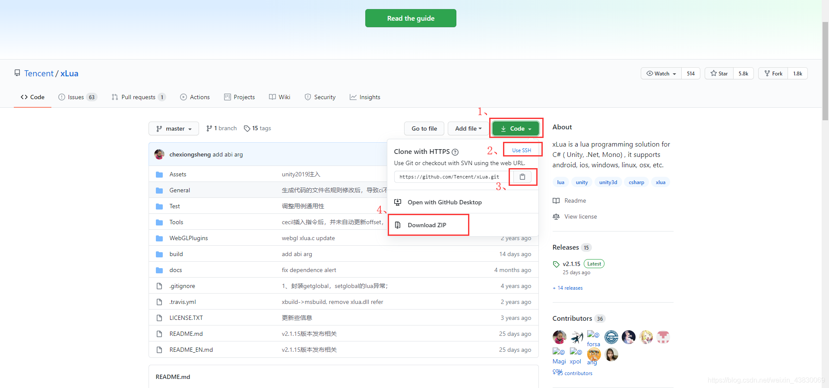Viewport: 829px width, 388px height.
Task: Click the GitHub Desktop icon in clone menu
Action: (x=398, y=202)
